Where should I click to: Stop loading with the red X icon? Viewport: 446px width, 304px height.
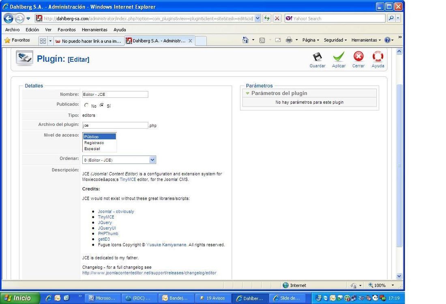277,19
